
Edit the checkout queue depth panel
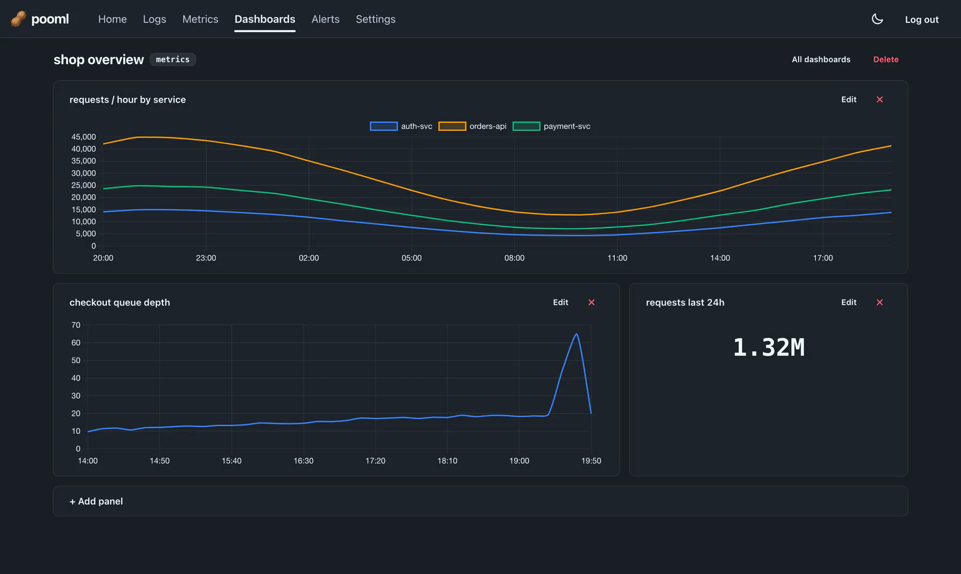click(561, 302)
